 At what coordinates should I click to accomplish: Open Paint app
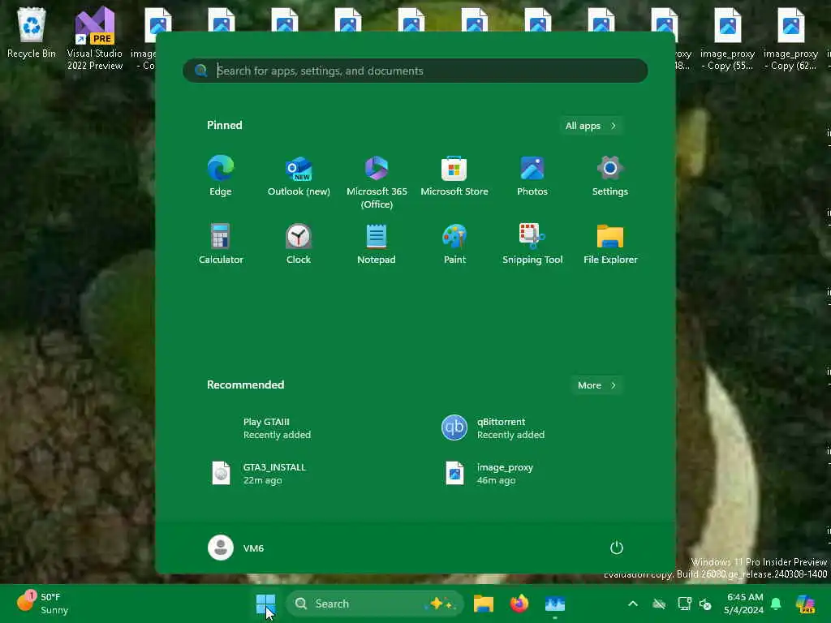pos(454,244)
